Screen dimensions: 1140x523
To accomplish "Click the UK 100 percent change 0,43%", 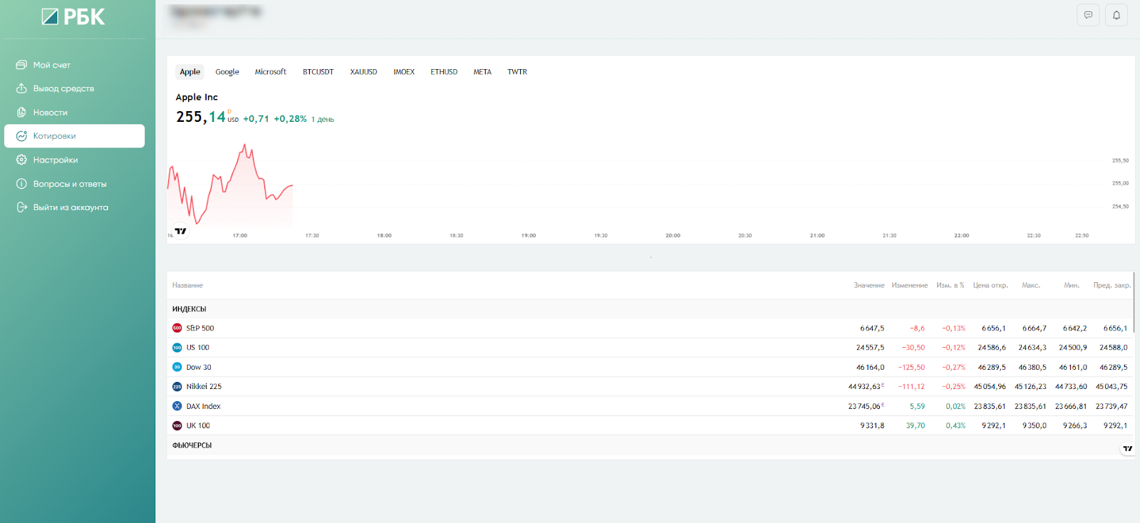I will [955, 426].
